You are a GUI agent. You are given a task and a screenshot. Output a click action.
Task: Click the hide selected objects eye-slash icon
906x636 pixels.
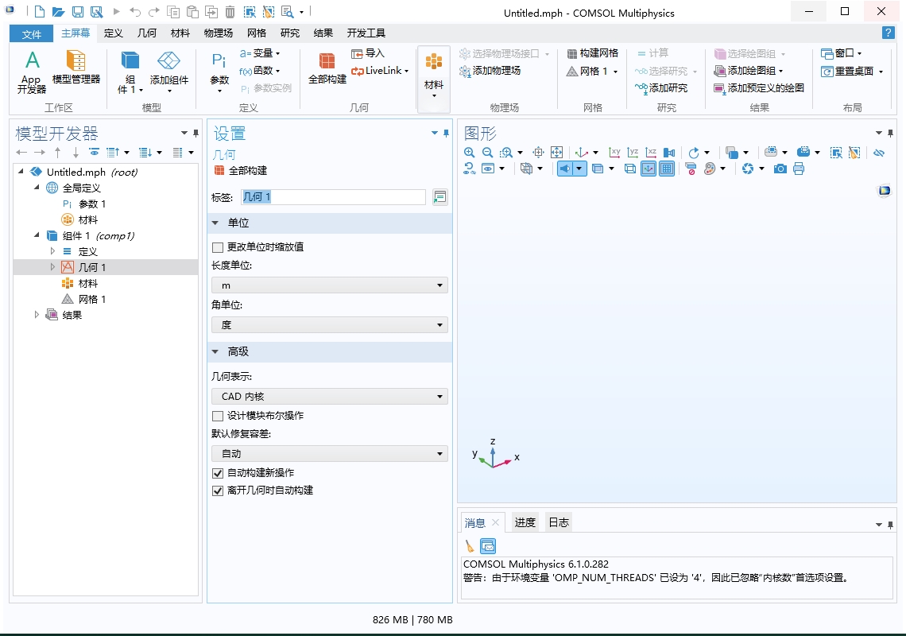click(x=879, y=153)
